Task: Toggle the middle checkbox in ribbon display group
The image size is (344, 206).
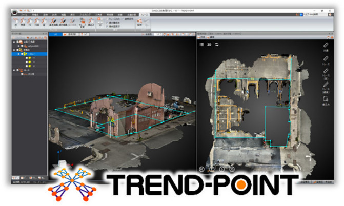Action: [x=107, y=23]
